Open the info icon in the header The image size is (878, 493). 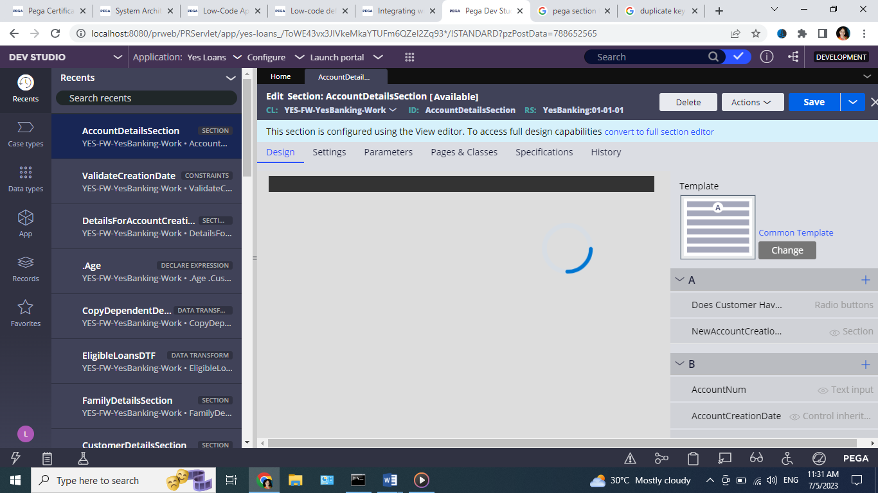pyautogui.click(x=766, y=56)
